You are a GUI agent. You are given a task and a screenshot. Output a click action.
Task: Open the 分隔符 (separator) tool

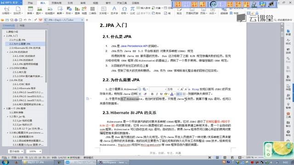(6, 11)
